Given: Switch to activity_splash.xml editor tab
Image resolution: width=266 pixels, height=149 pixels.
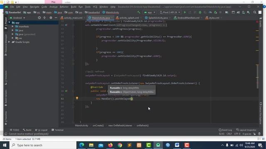Looking at the screenshot, I should coord(129,18).
